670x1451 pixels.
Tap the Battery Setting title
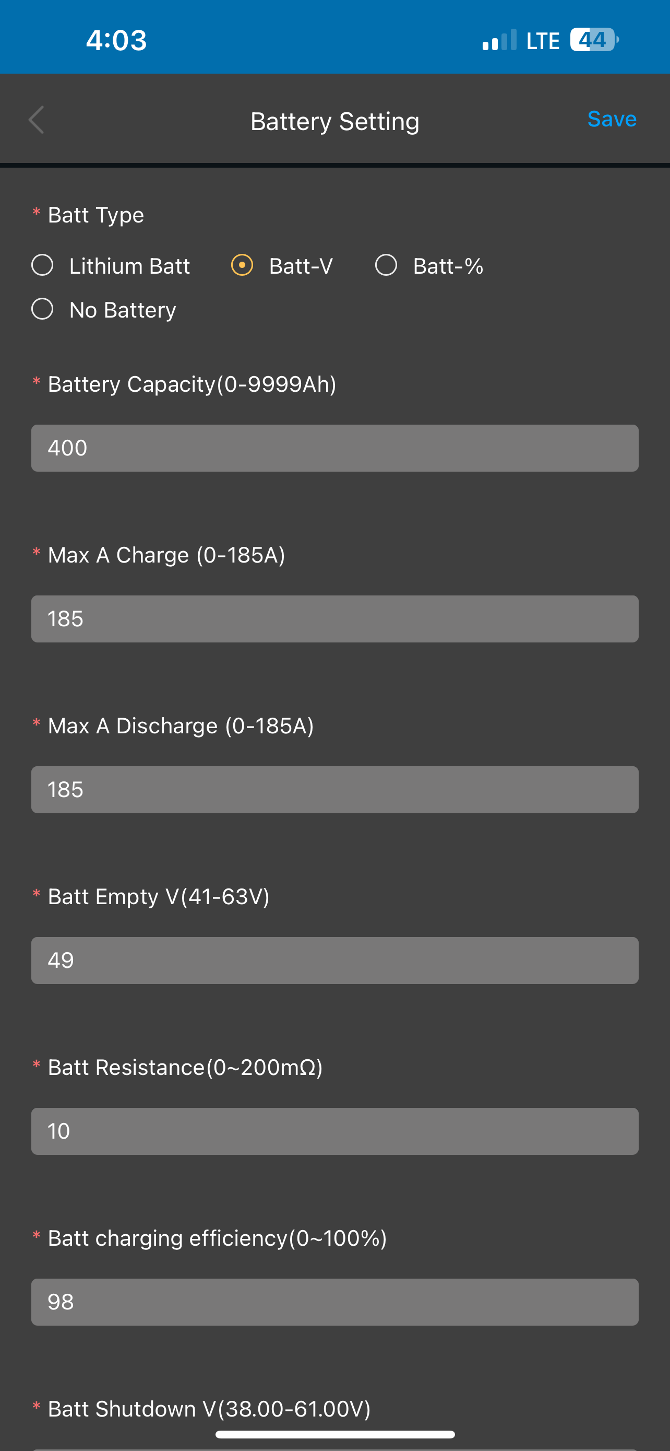point(334,122)
